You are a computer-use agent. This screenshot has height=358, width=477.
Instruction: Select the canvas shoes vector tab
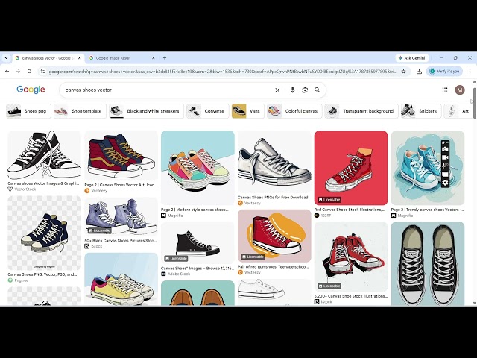pos(48,58)
